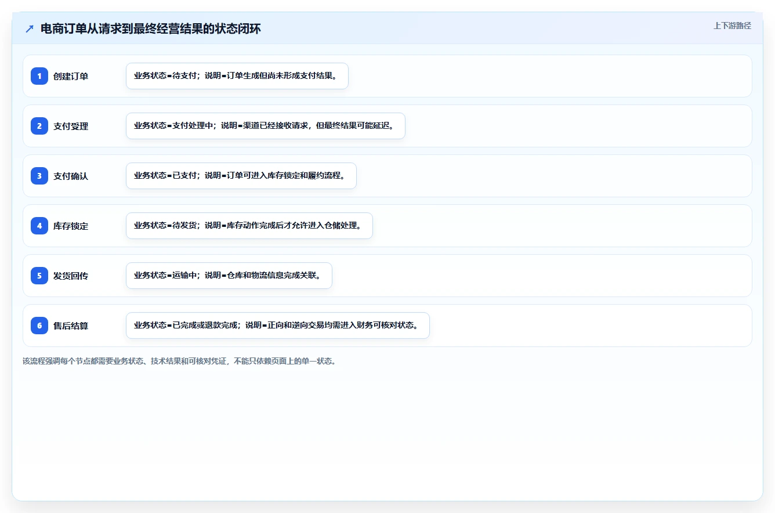Image resolution: width=775 pixels, height=513 pixels.
Task: Click the 上下游路径 label in header
Action: tap(732, 26)
